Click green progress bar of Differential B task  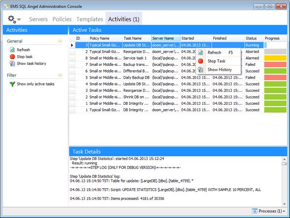tap(275, 71)
